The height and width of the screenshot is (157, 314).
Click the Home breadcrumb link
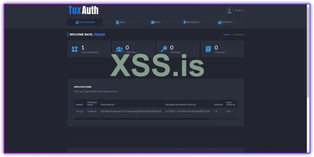coord(226,34)
